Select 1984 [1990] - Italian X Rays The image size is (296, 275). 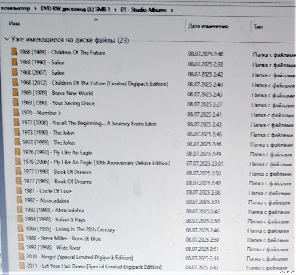pos(55,220)
